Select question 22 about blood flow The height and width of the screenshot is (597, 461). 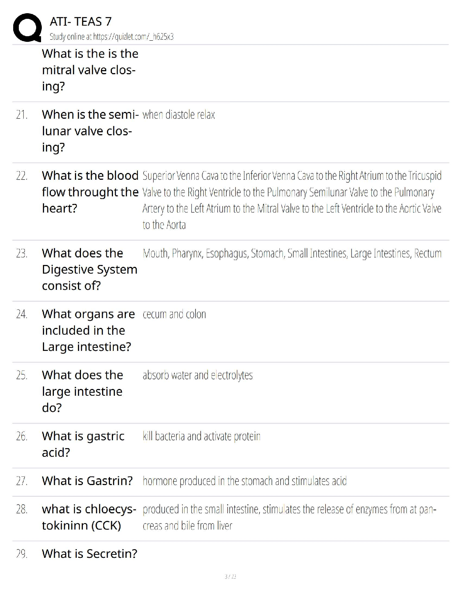pyautogui.click(x=90, y=192)
